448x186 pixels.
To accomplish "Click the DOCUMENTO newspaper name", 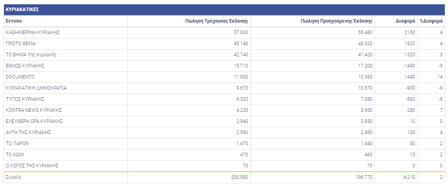I will click(x=20, y=77).
